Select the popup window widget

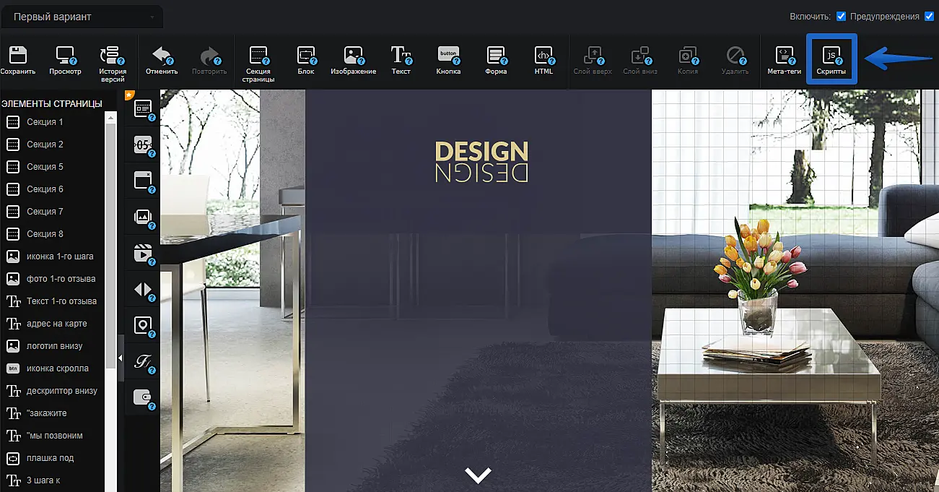coord(143,181)
